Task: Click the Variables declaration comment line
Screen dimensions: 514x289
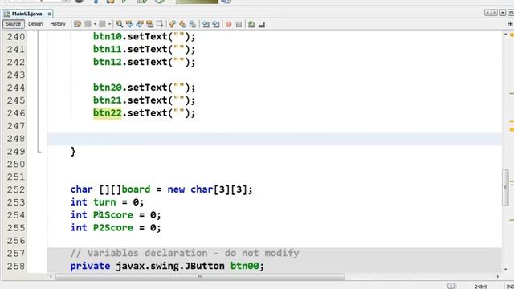Action: pyautogui.click(x=185, y=254)
